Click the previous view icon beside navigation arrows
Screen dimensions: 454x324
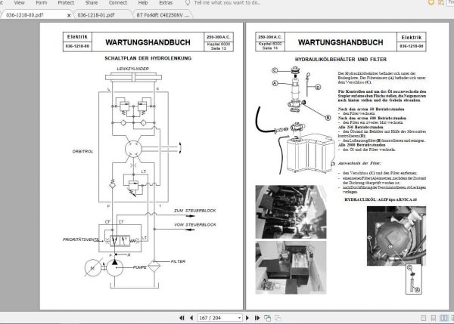pos(268,318)
